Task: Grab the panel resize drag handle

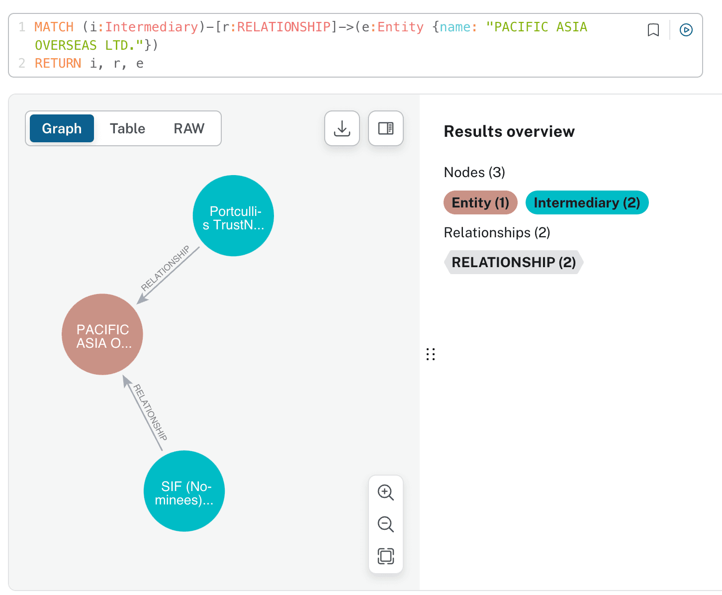Action: tap(431, 354)
